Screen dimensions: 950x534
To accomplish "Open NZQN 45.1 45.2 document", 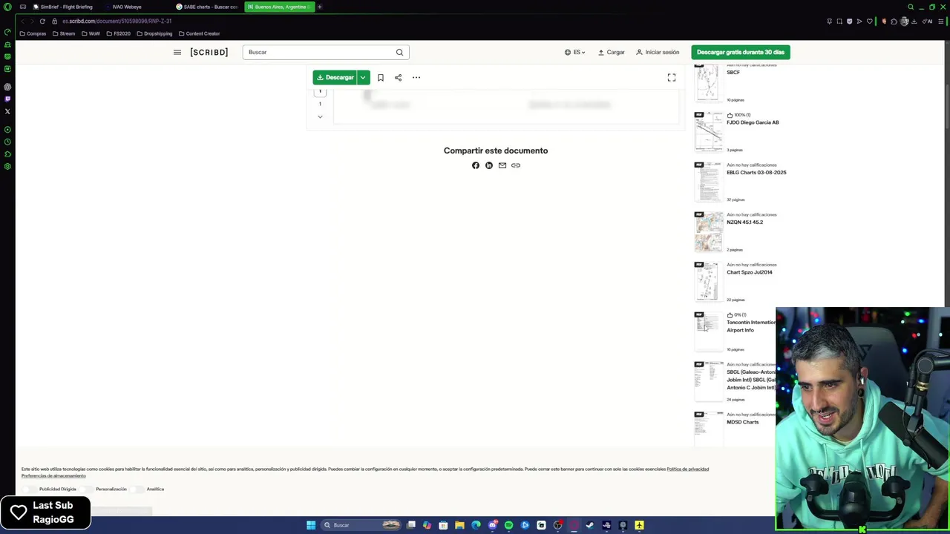I will click(x=744, y=222).
